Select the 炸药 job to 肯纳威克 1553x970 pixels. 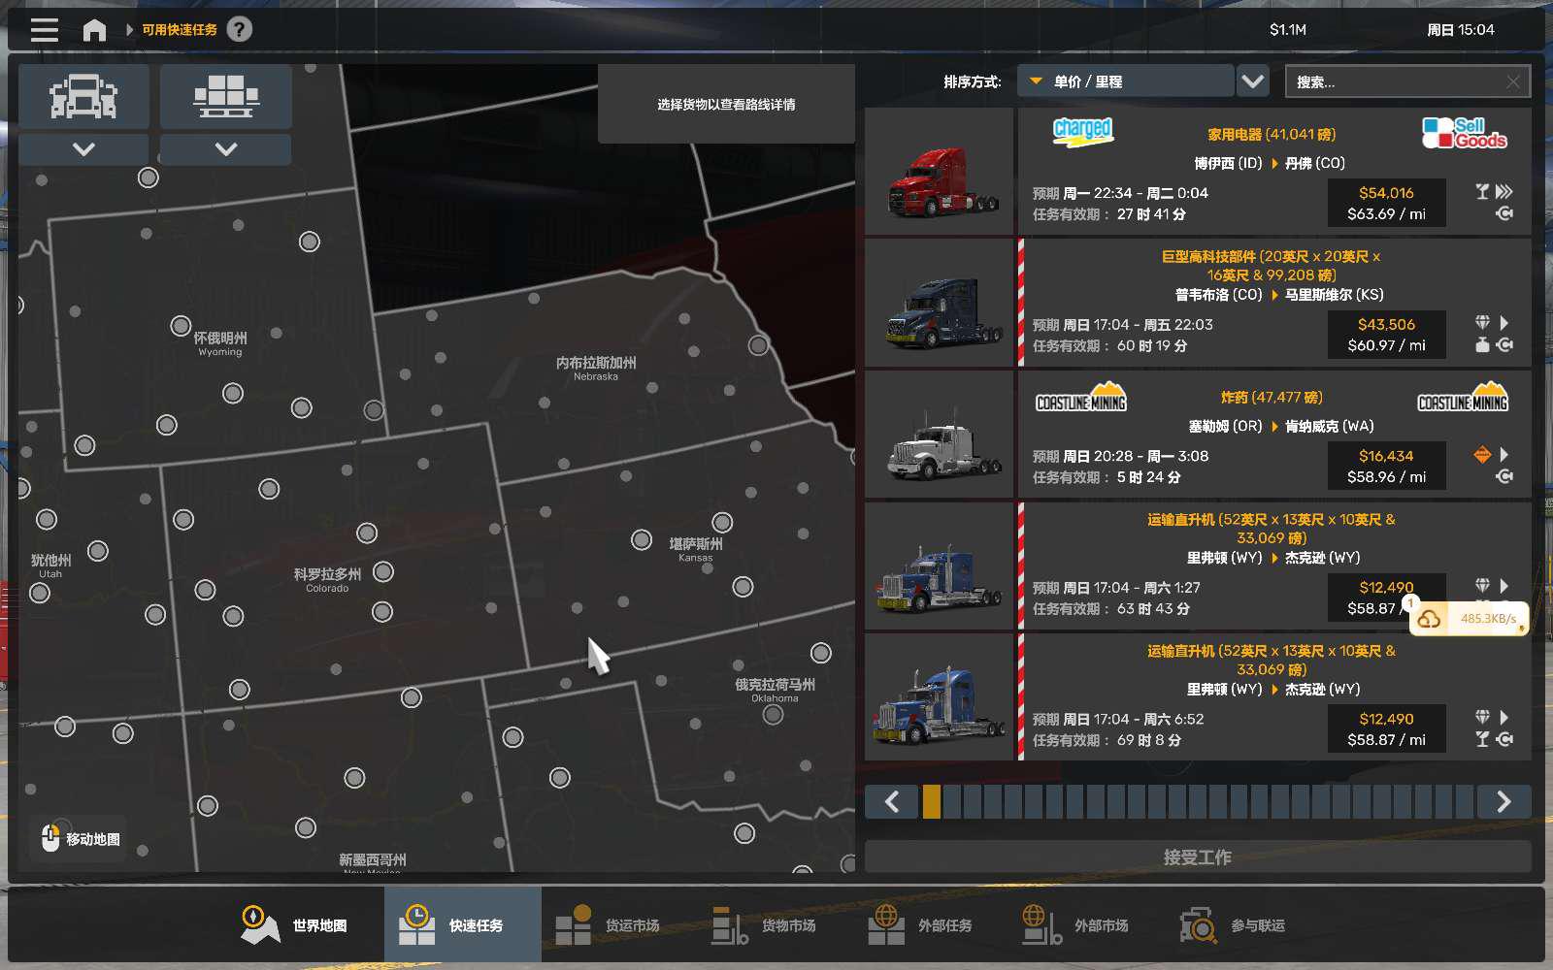click(x=1272, y=435)
